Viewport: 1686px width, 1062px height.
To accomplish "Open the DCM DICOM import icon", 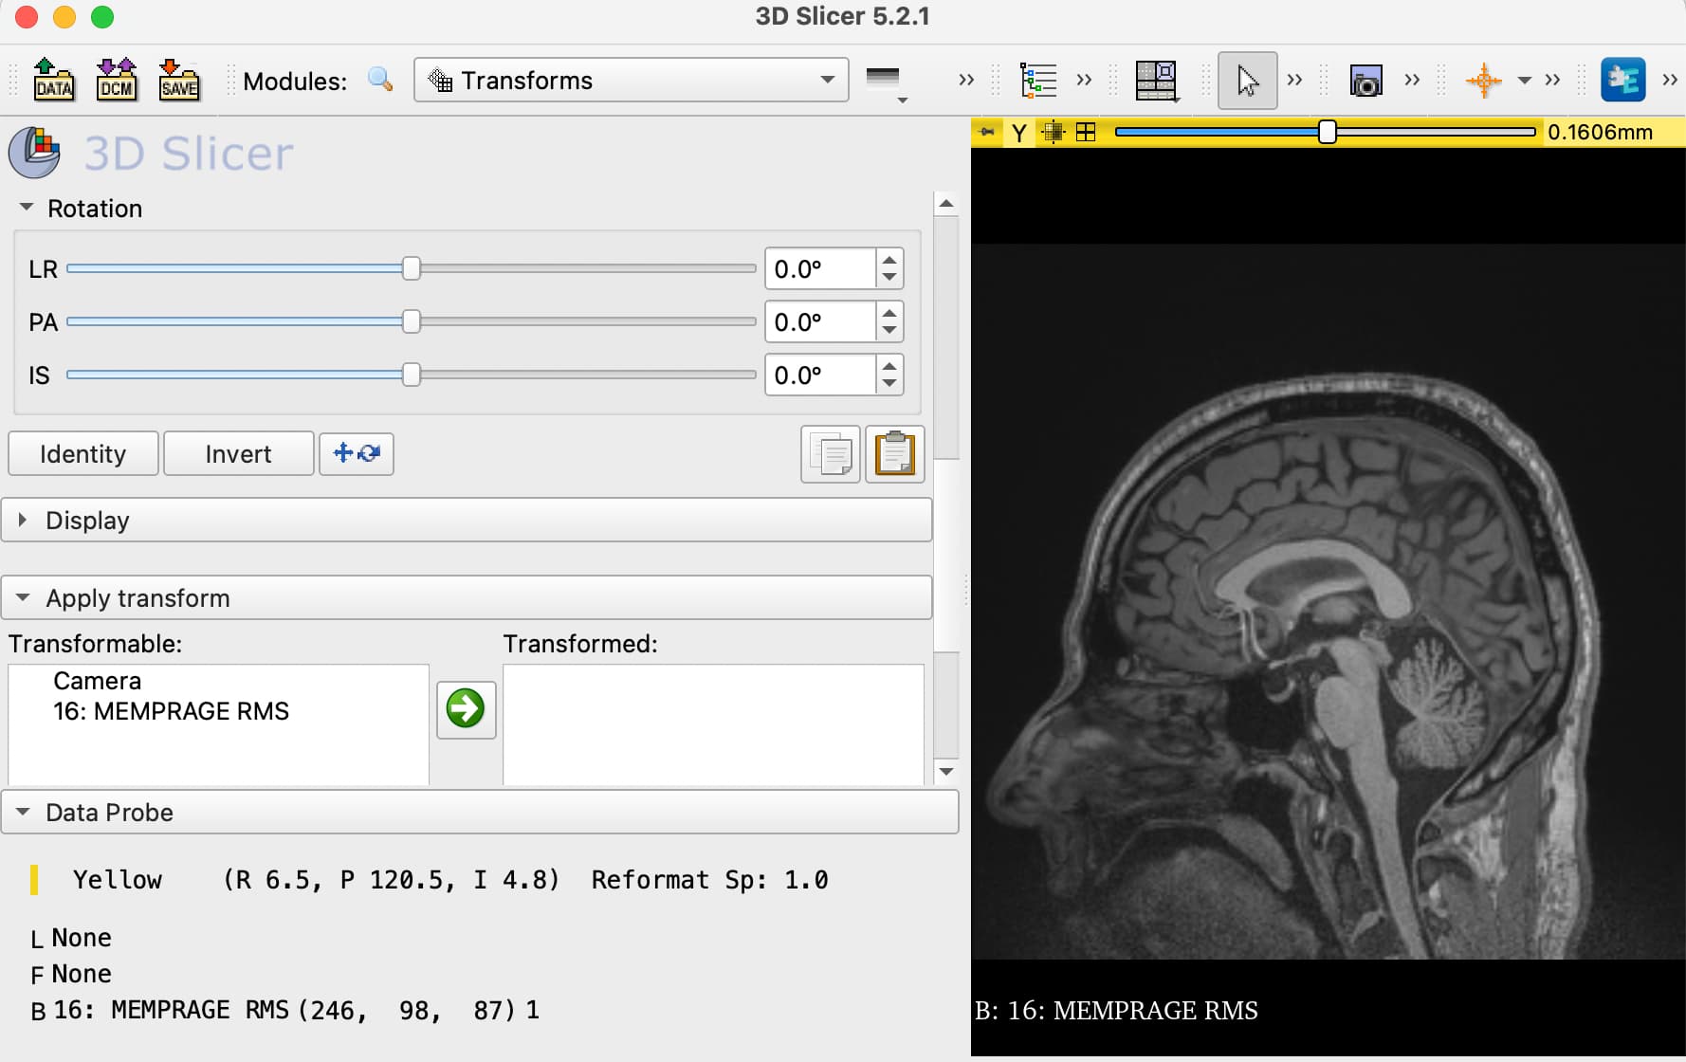I will click(x=117, y=80).
